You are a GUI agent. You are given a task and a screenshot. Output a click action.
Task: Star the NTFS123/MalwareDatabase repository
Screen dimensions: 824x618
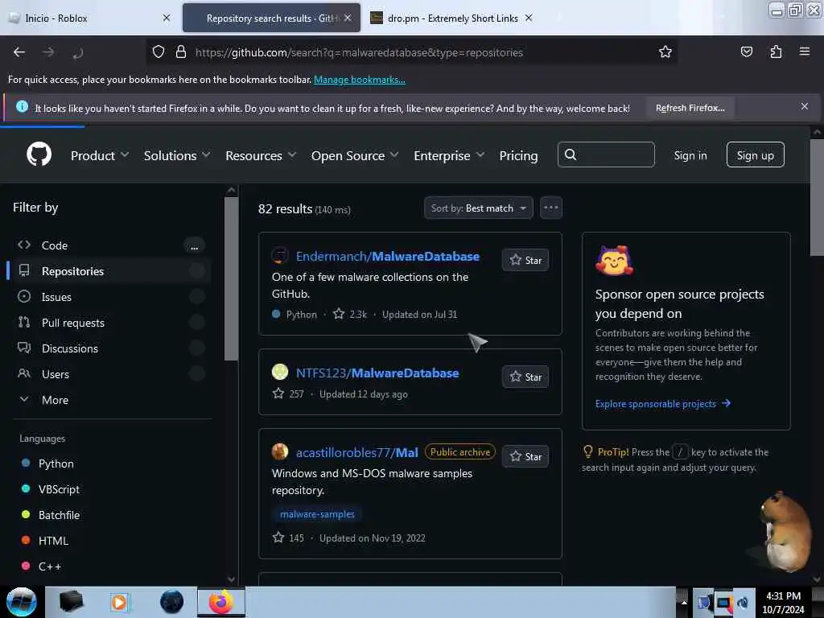point(525,377)
